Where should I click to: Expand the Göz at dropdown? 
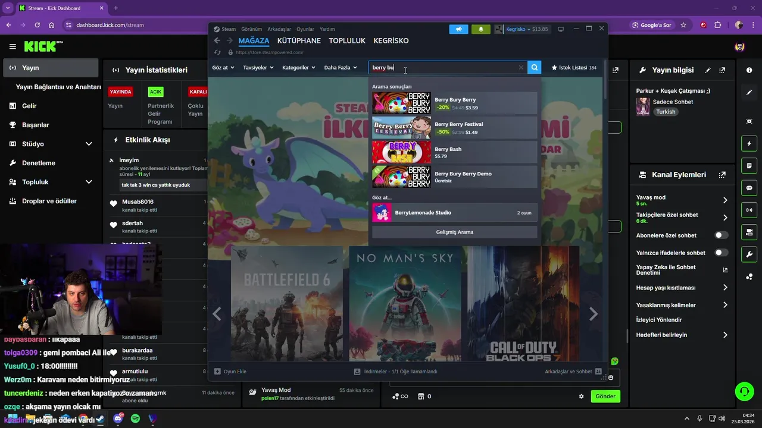[x=223, y=67]
